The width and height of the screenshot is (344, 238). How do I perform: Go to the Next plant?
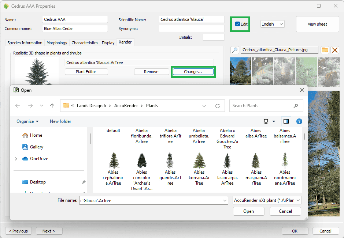click(49, 231)
